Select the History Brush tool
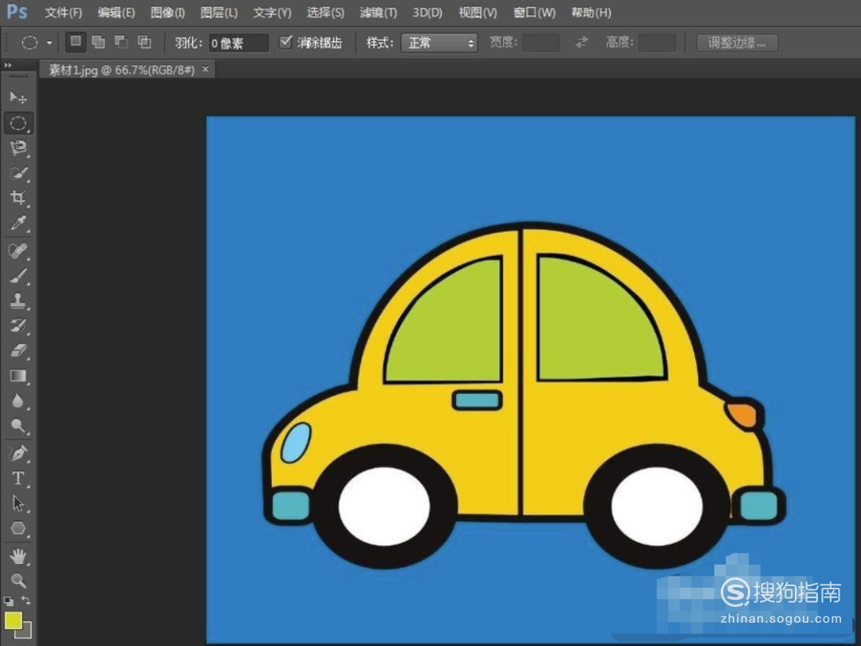This screenshot has width=861, height=646. tap(18, 325)
